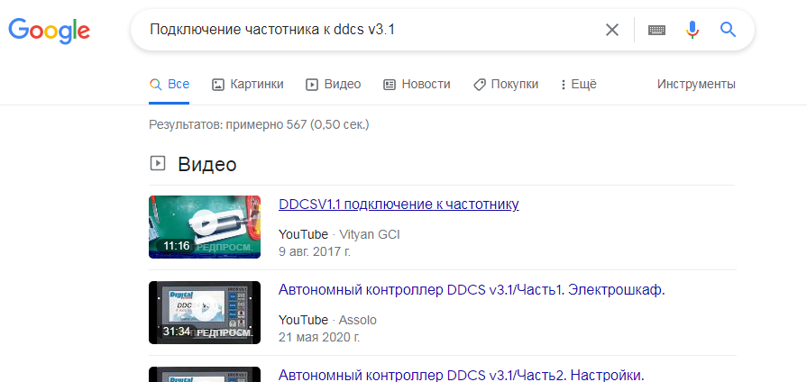This screenshot has width=807, height=382.
Task: Play the 31:34 video thumbnail
Action: click(205, 313)
